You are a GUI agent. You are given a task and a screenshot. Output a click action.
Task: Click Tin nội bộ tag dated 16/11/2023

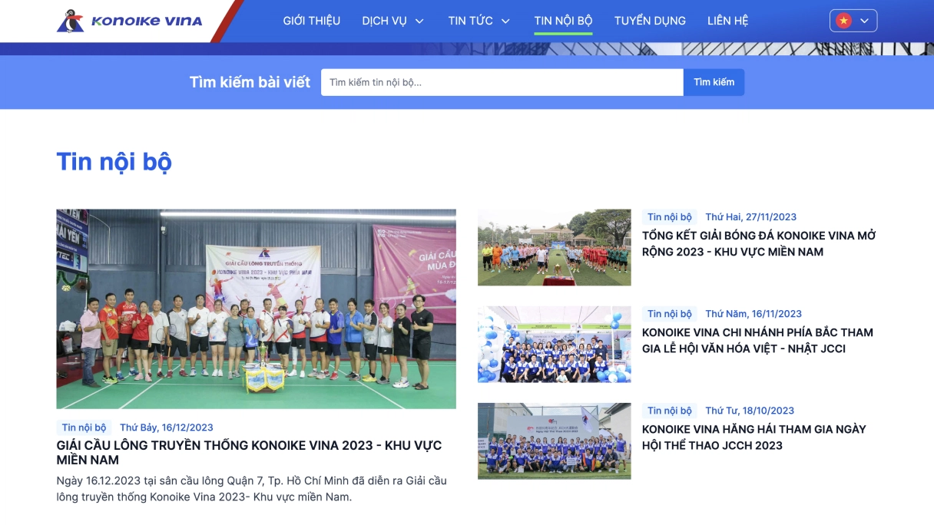coord(670,314)
